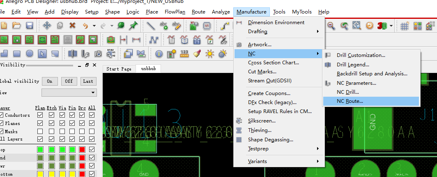
Task: Enable the Masks Etch checkbox
Action: tap(51, 131)
